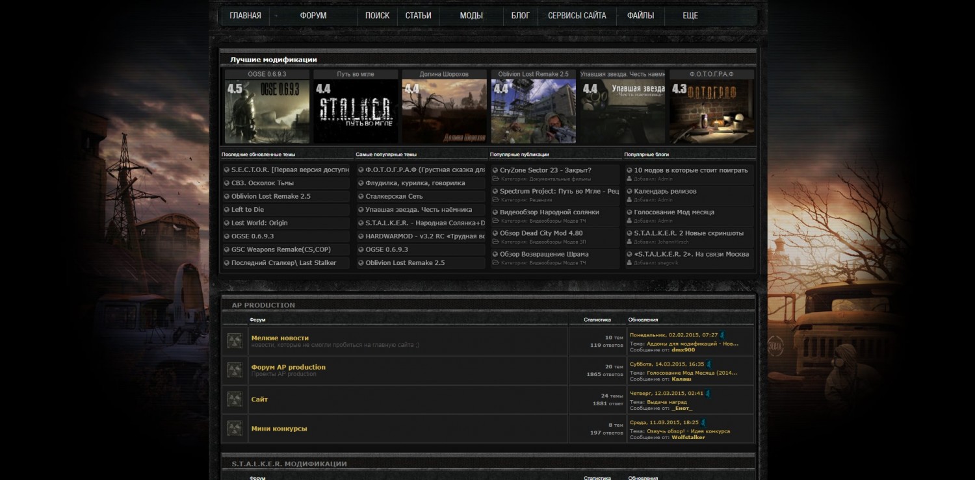The image size is (975, 480).
Task: Click the radiation icon beside Мелкие новости
Action: [235, 341]
